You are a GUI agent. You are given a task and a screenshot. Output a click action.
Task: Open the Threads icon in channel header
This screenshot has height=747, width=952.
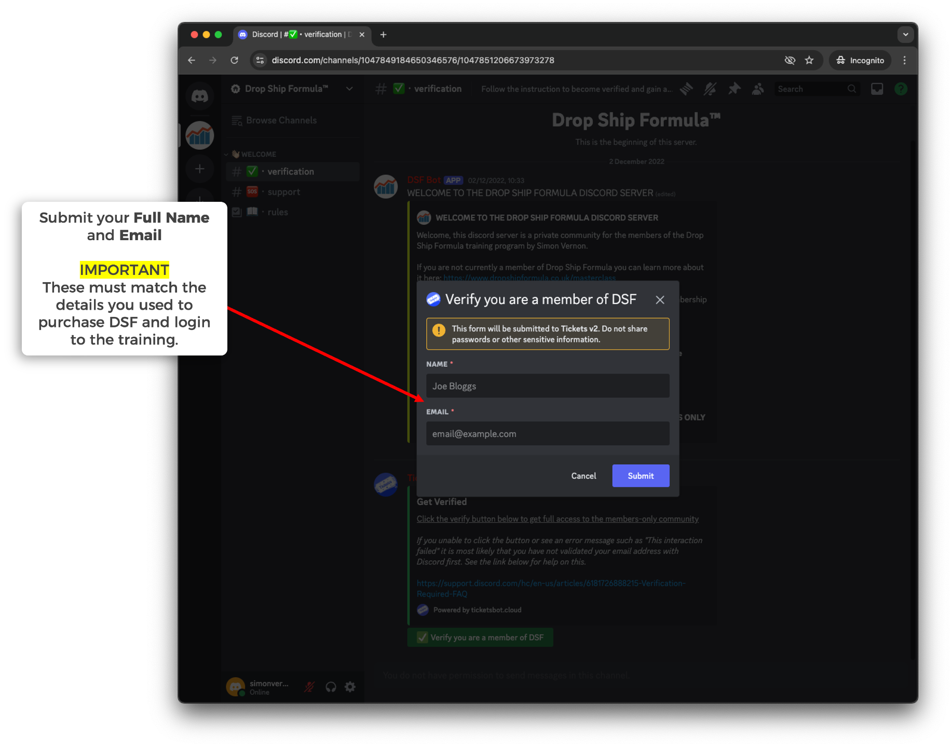click(686, 89)
